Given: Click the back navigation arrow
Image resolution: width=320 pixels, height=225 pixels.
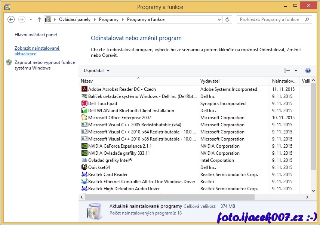Looking at the screenshot, I should [x=11, y=19].
